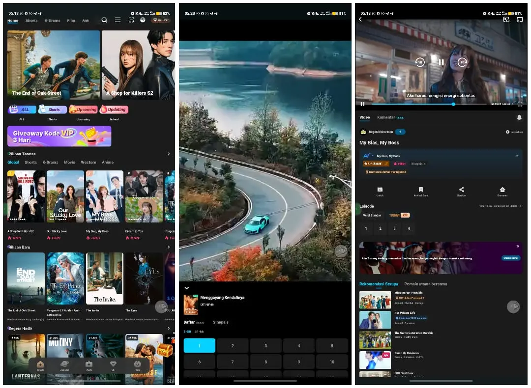Tap the Masuk kamar button in the banner
Image resolution: width=531 pixels, height=388 pixels.
click(511, 258)
